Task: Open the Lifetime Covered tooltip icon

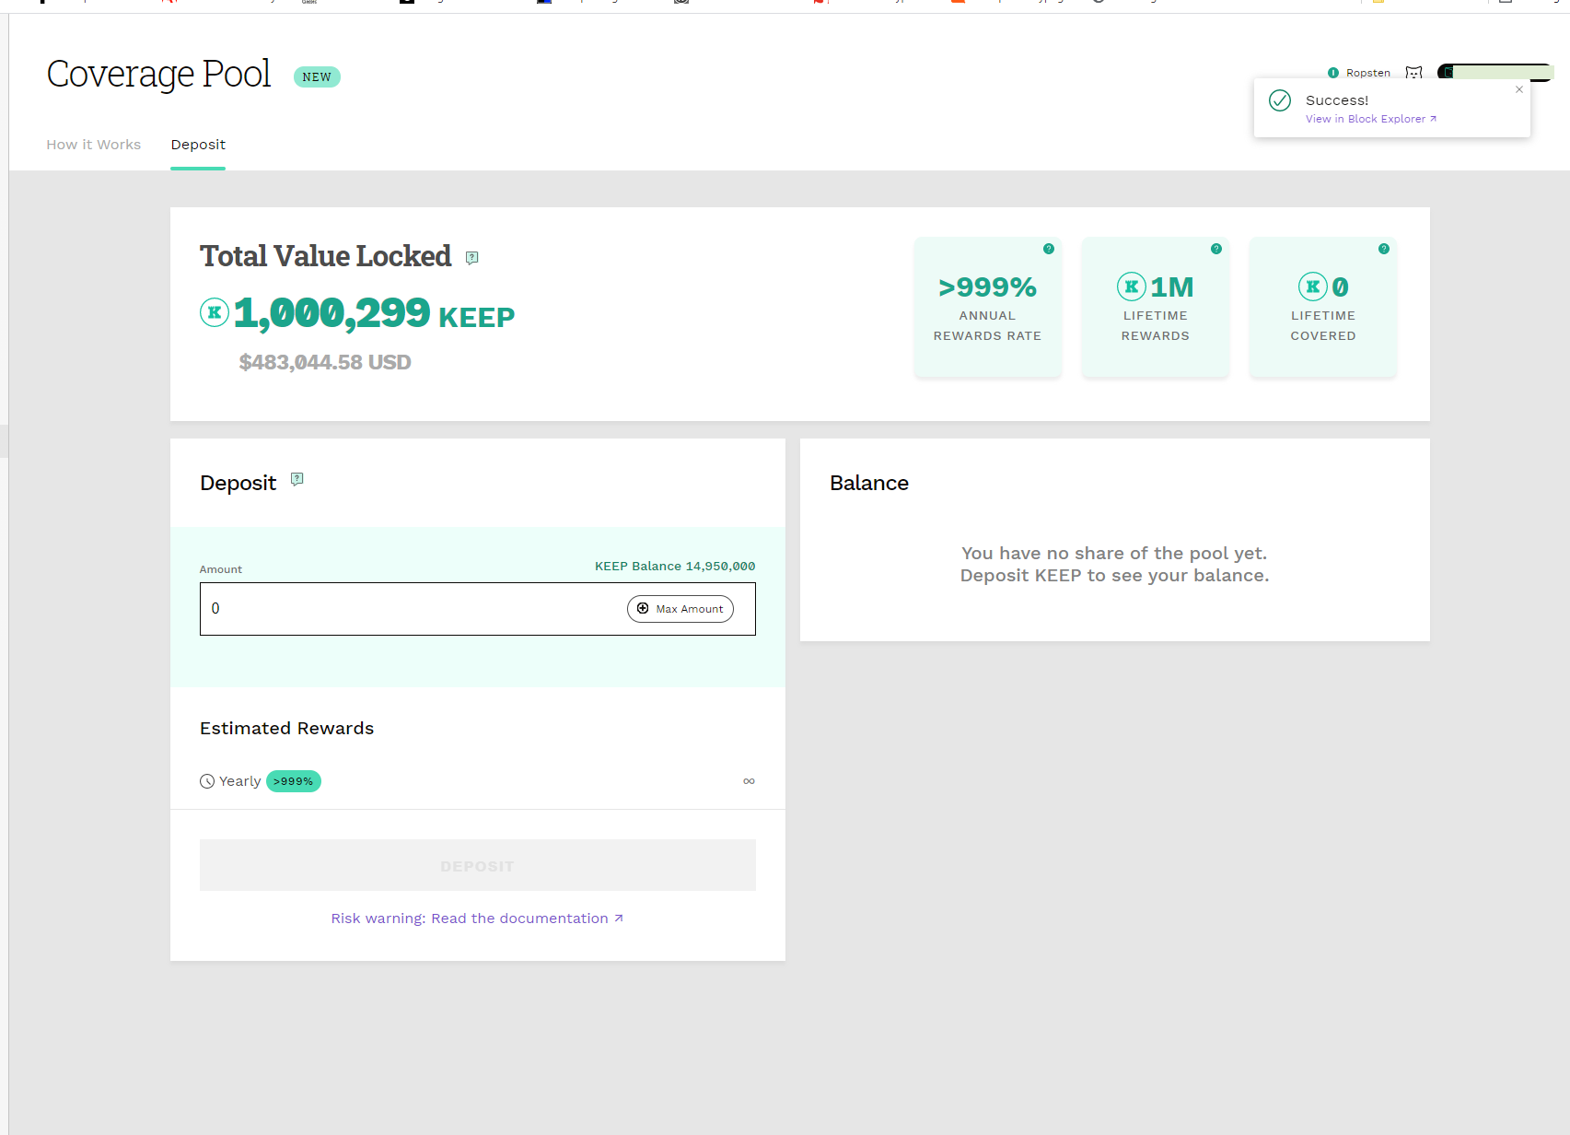Action: click(1384, 249)
